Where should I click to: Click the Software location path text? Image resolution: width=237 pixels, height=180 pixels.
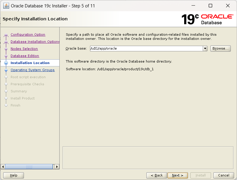point(125,69)
